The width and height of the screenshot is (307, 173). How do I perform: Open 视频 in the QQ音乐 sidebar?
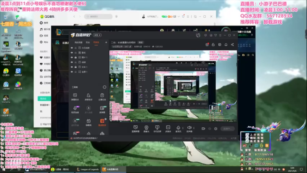pyautogui.click(x=44, y=36)
